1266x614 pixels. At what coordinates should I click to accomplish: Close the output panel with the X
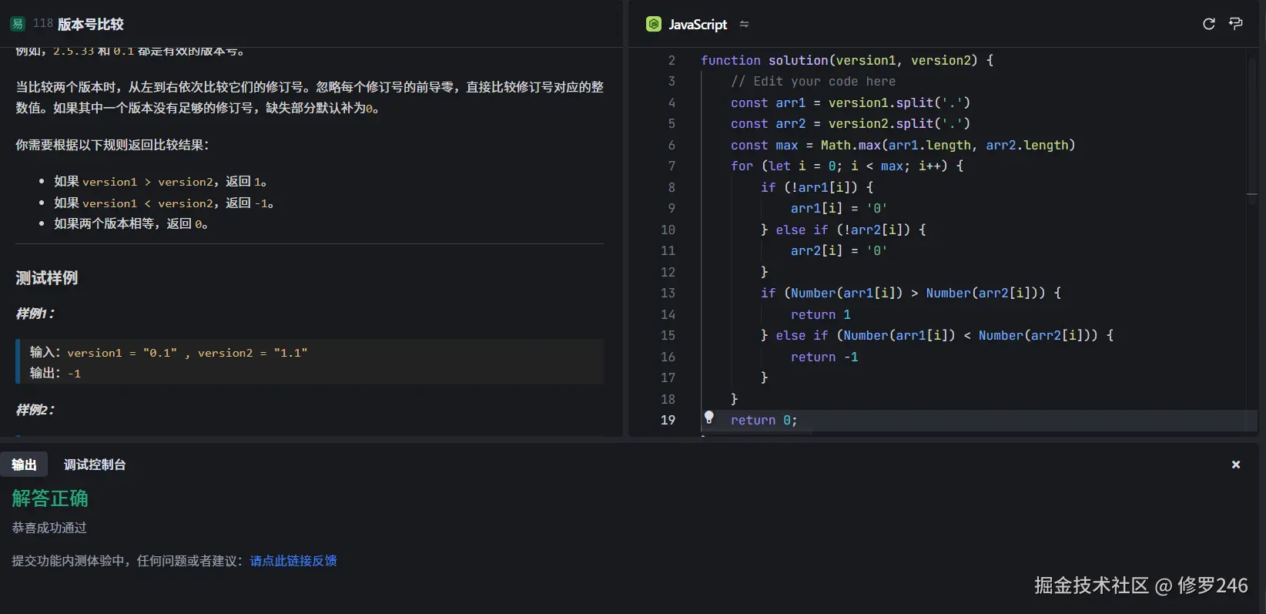pos(1236,465)
